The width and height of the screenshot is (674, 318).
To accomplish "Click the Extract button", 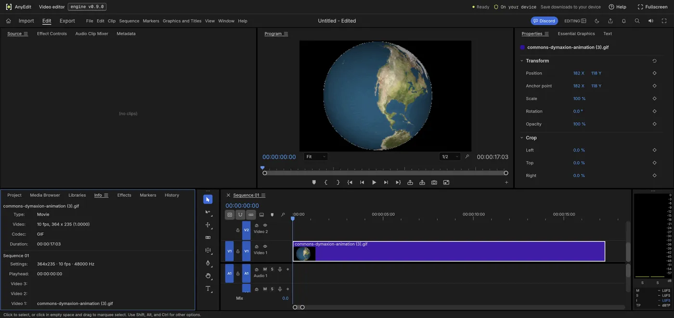I will [422, 182].
